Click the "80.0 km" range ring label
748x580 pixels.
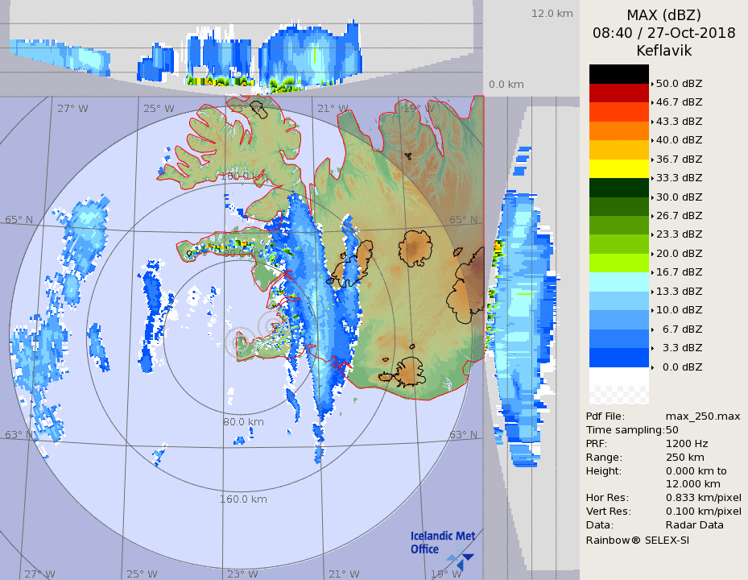tap(243, 421)
